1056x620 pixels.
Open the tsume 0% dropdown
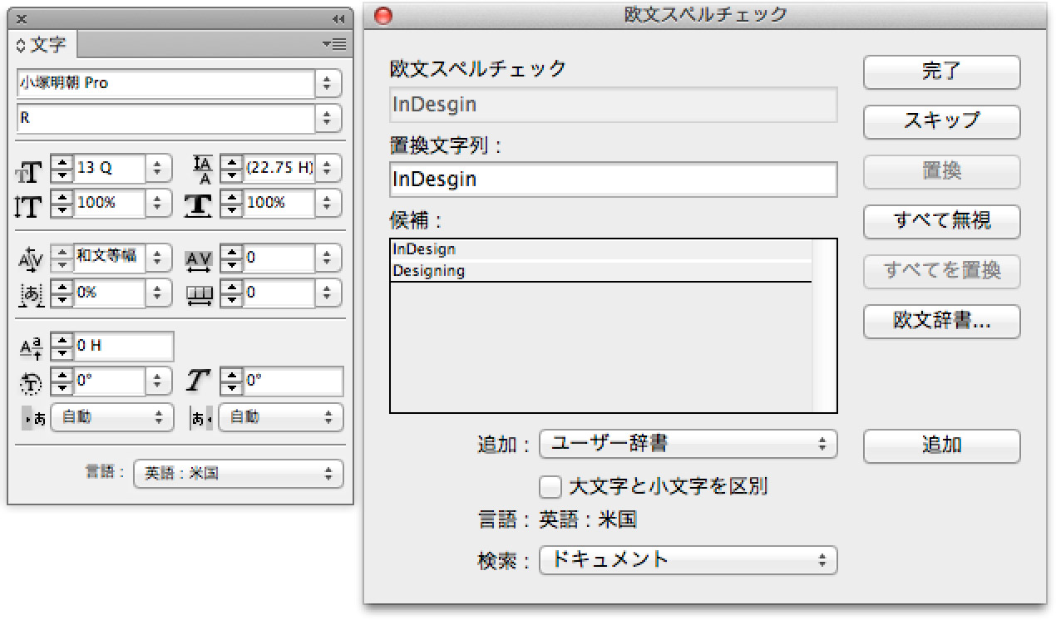click(x=159, y=293)
